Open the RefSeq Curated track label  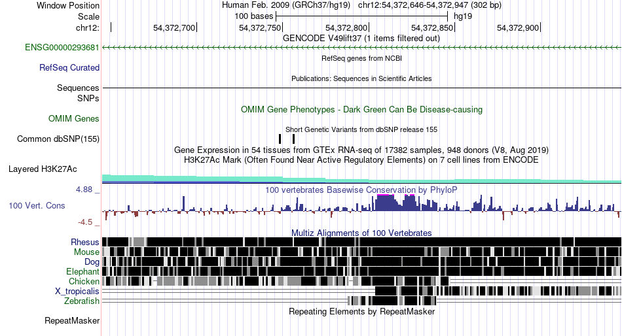coord(69,68)
